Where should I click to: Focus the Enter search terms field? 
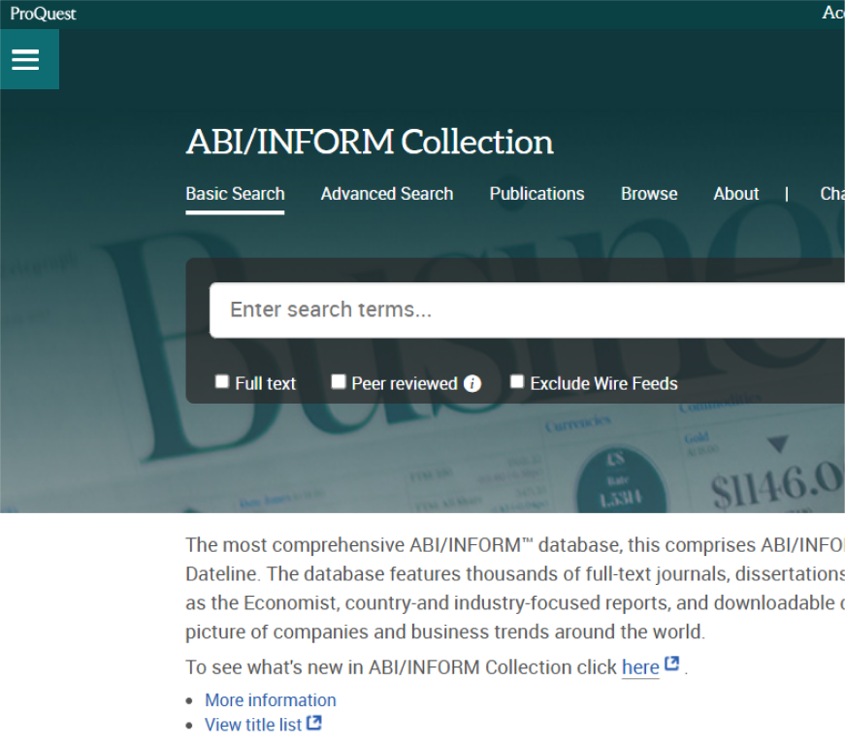coord(527,310)
